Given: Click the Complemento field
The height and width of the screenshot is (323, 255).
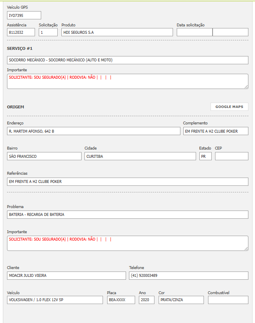Looking at the screenshot, I should pos(216,131).
